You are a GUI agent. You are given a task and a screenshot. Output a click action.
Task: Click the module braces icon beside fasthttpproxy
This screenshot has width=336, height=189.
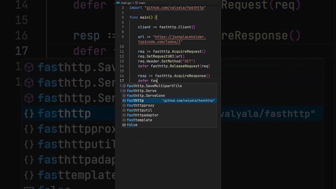coord(124,105)
